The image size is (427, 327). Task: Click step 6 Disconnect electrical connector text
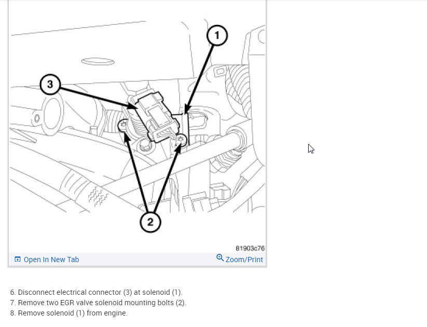coord(97,292)
